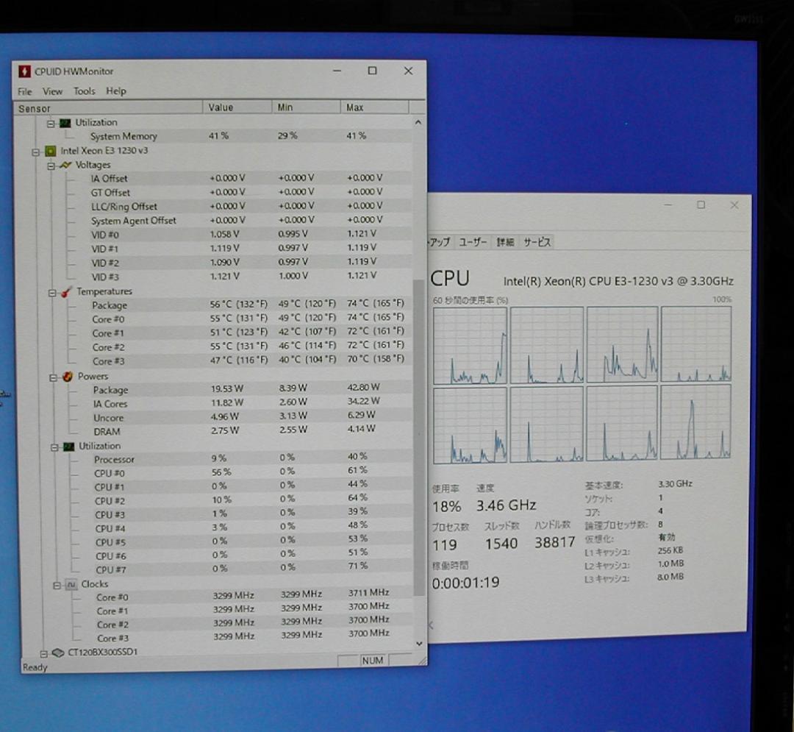The height and width of the screenshot is (732, 794).
Task: Click the HWMonitor scroll up arrow
Action: pos(418,122)
